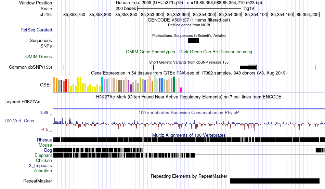Click the black Publications sequence item block
Image resolution: width=325 pixels, height=189 pixels.
(193, 41)
